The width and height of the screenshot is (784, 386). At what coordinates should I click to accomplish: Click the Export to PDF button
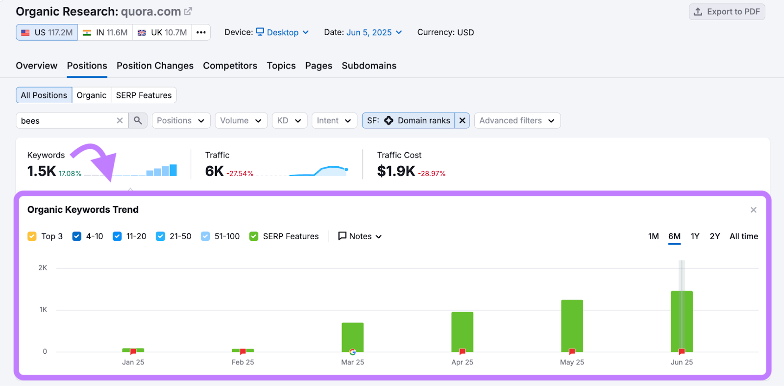(727, 12)
